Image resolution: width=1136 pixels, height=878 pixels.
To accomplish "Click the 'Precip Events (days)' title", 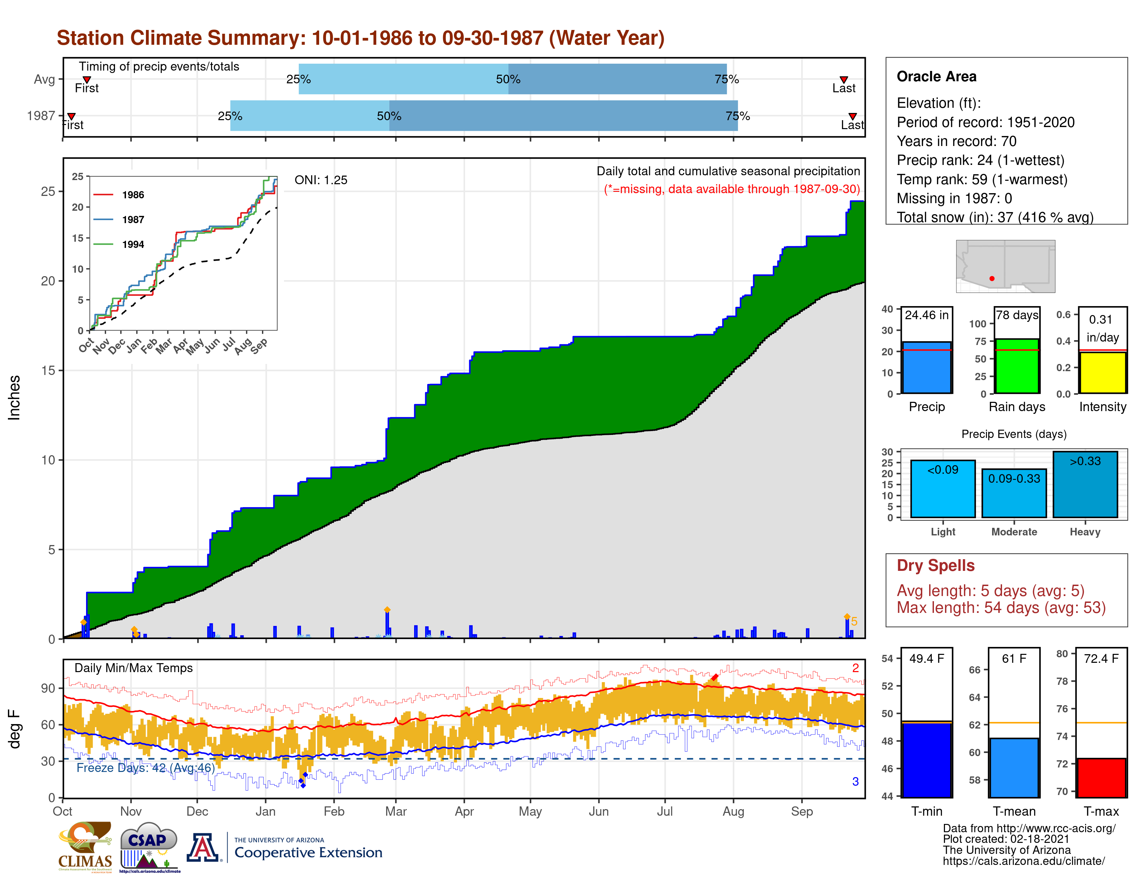I will click(x=1014, y=434).
